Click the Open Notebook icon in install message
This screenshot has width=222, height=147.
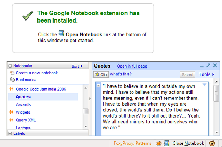point(61,33)
